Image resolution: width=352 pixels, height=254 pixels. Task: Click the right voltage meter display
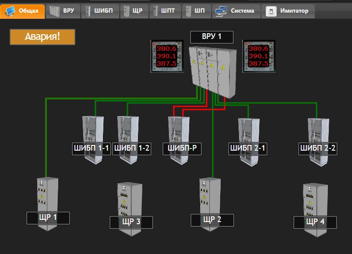(x=258, y=56)
